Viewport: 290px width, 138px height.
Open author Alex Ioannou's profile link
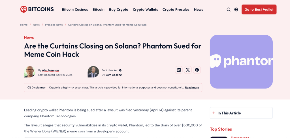(x=50, y=70)
